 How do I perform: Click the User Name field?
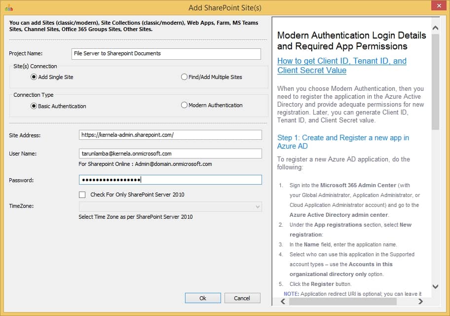(170, 154)
